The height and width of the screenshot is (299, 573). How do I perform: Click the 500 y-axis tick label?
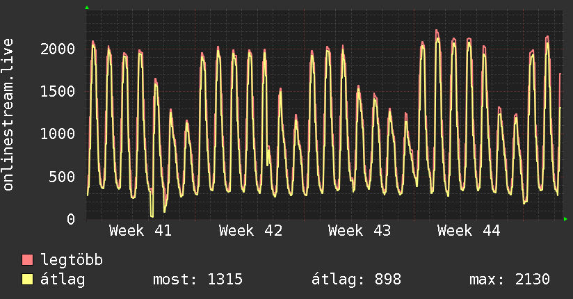pyautogui.click(x=62, y=177)
